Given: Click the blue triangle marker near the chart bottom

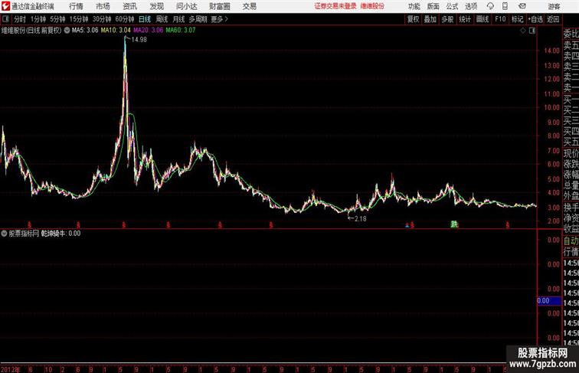Looking at the screenshot, I should [x=407, y=224].
